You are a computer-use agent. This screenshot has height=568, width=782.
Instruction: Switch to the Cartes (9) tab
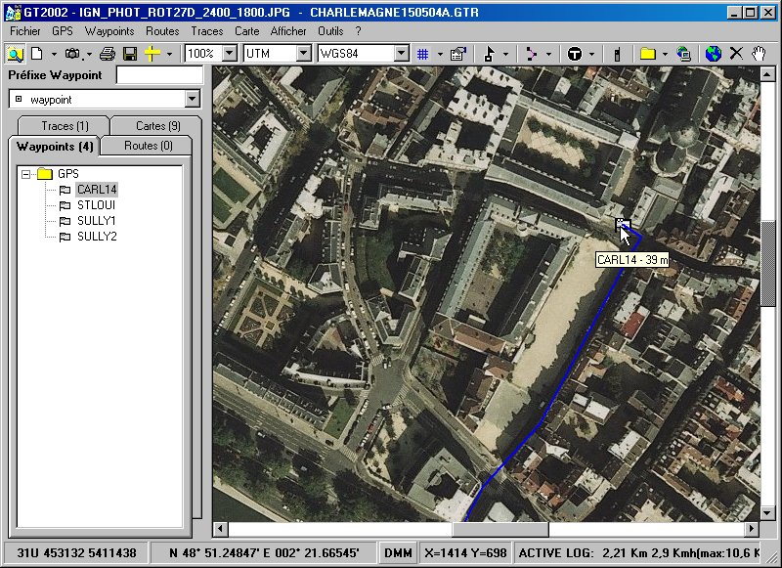click(157, 126)
